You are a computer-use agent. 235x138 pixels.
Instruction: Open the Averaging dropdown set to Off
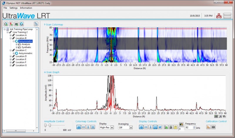[131, 127]
